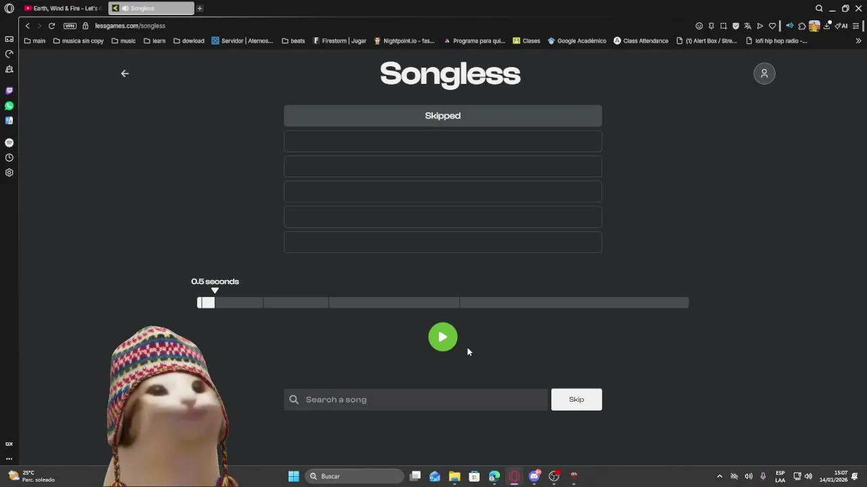Add page to bookmarks with heart icon
Image resolution: width=867 pixels, height=487 pixels.
point(772,26)
